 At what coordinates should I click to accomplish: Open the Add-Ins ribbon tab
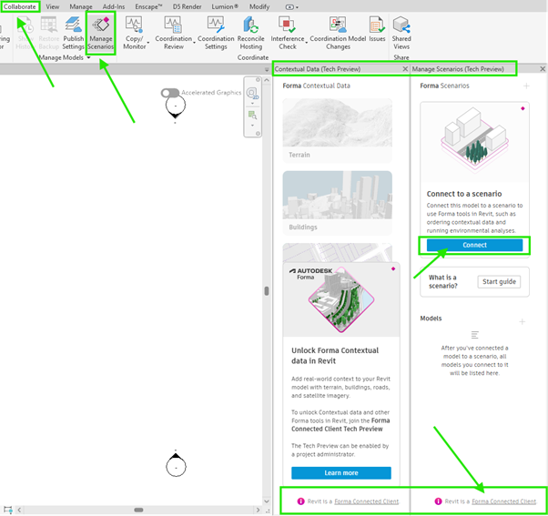114,6
